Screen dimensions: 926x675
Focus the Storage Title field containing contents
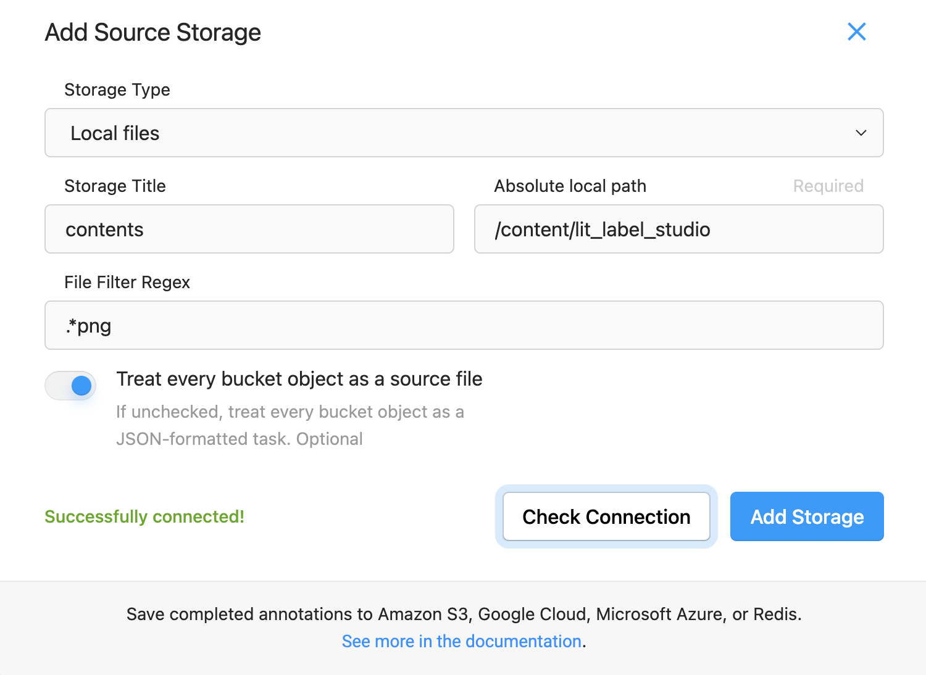[x=249, y=229]
